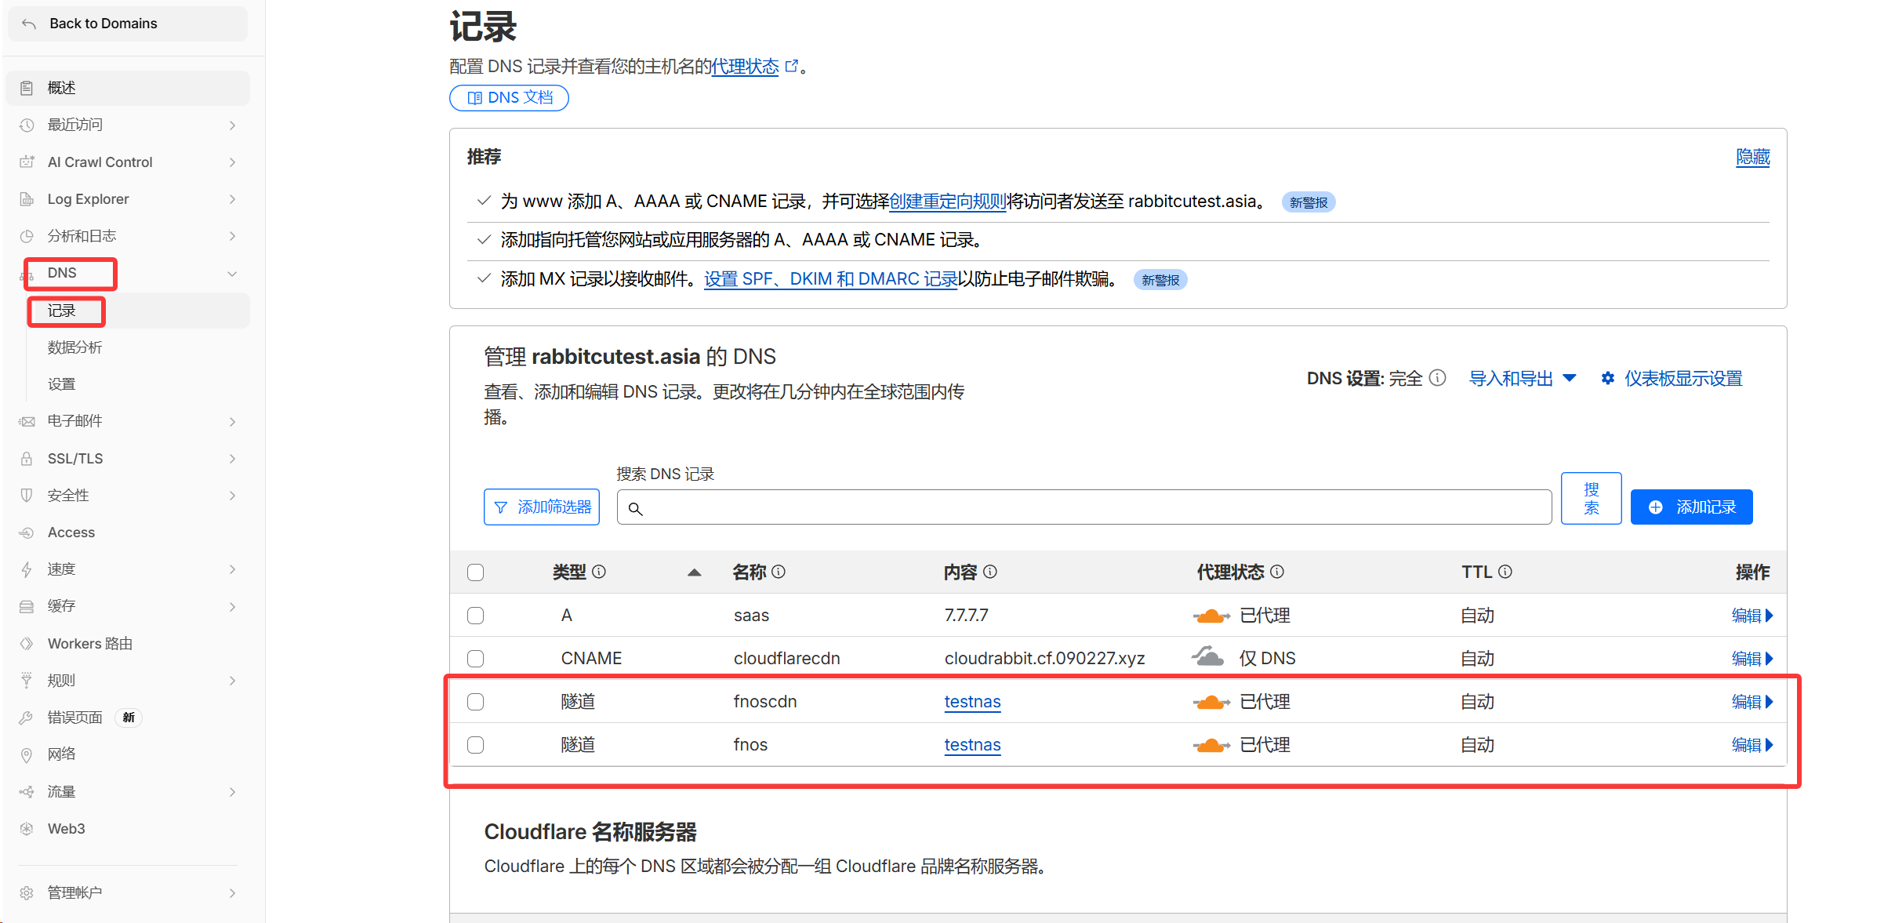Click orange proxied cloud on saas row
The height and width of the screenshot is (923, 1884).
coord(1211,616)
